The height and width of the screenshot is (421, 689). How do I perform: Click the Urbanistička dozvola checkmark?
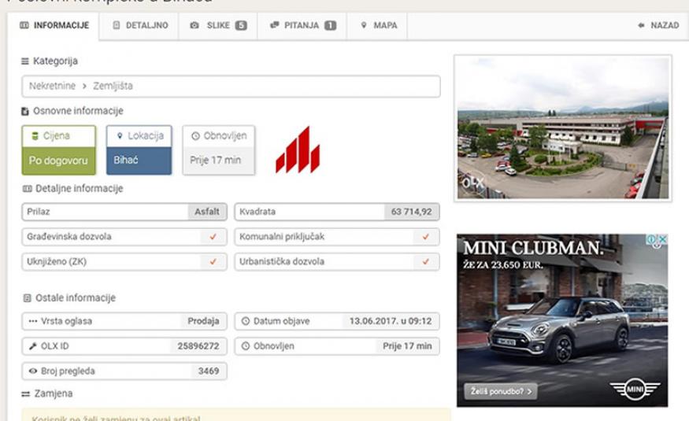[x=425, y=261]
